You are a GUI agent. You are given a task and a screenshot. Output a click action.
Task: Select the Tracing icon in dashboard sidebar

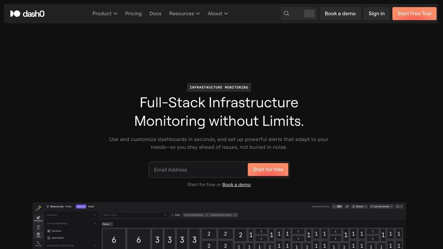pos(38,244)
